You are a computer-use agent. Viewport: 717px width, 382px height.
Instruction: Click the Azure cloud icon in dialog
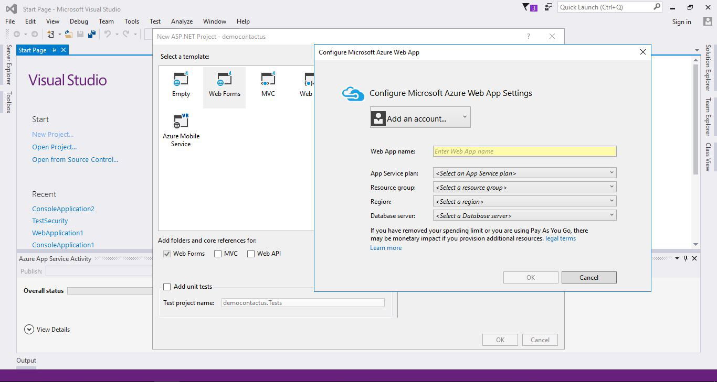353,94
